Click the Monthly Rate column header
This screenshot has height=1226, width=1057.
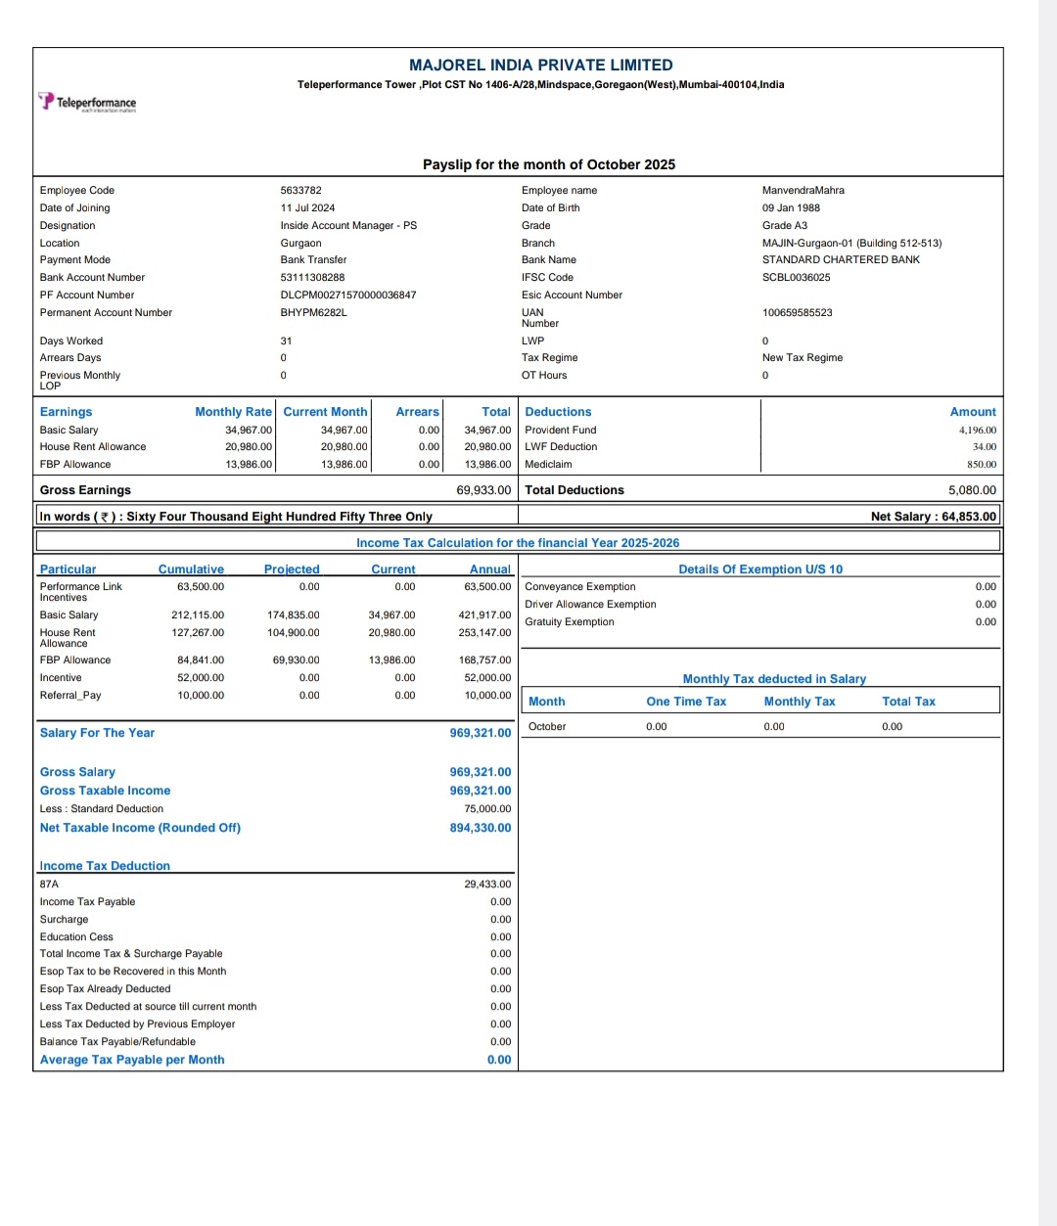[x=233, y=412]
